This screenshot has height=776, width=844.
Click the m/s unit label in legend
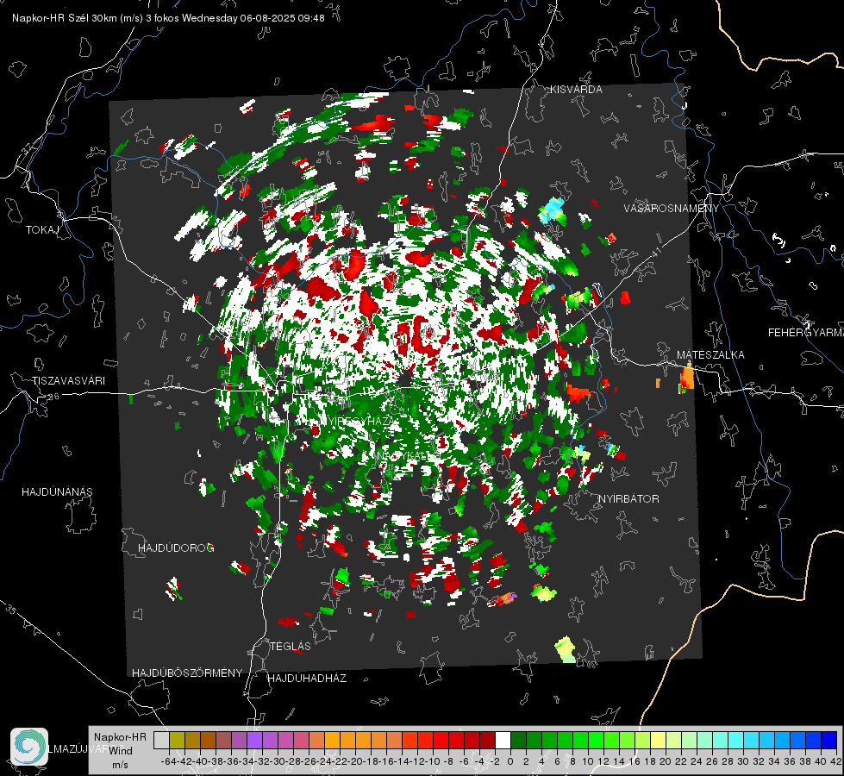click(120, 765)
